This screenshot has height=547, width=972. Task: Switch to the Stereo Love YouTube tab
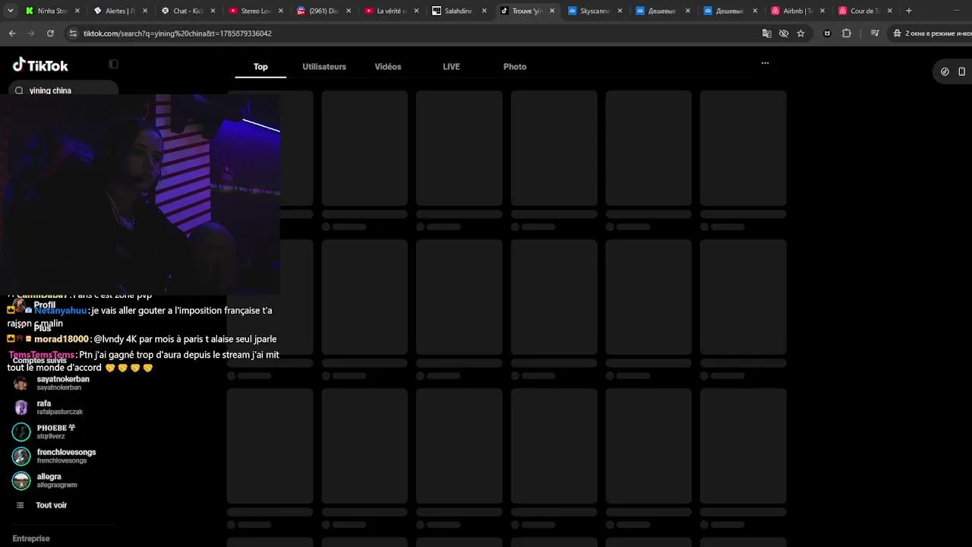255,11
